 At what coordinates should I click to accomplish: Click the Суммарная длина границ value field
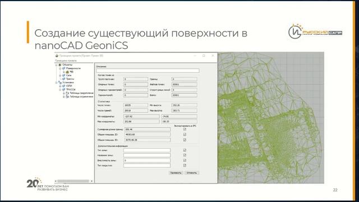(x=147, y=130)
